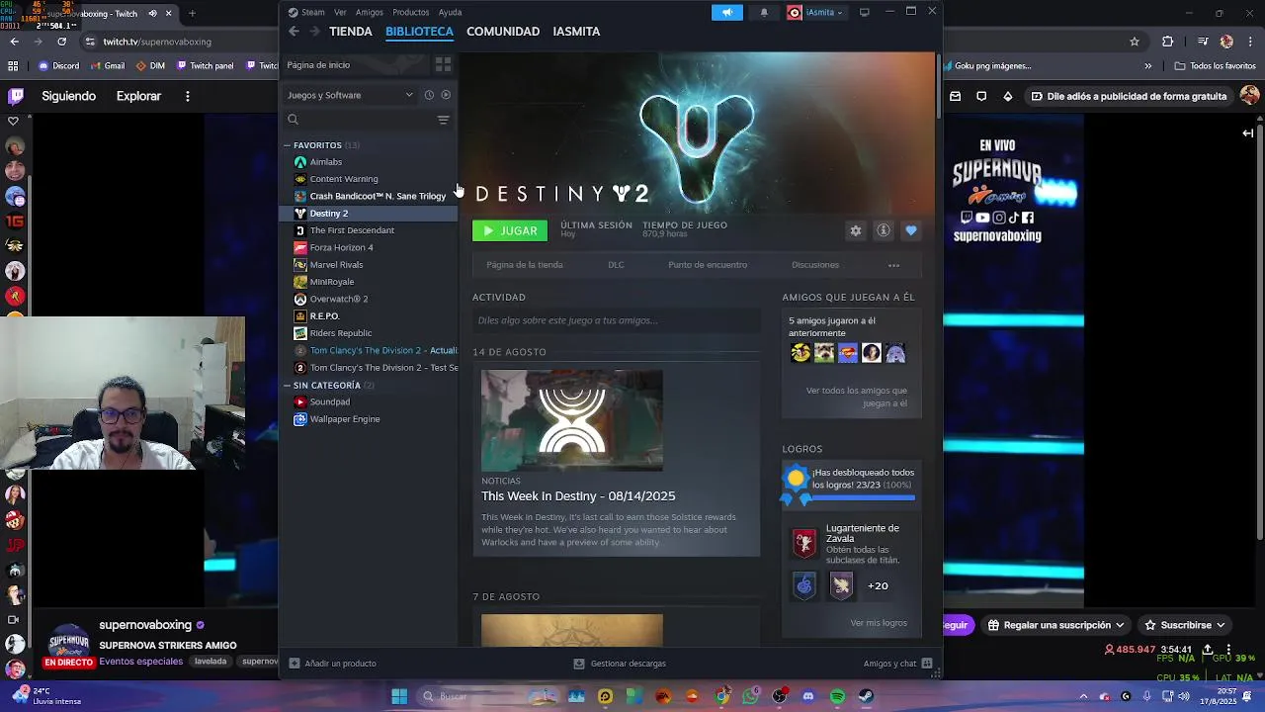This screenshot has width=1265, height=712.
Task: Click the Twitch logo in browser
Action: pyautogui.click(x=16, y=96)
